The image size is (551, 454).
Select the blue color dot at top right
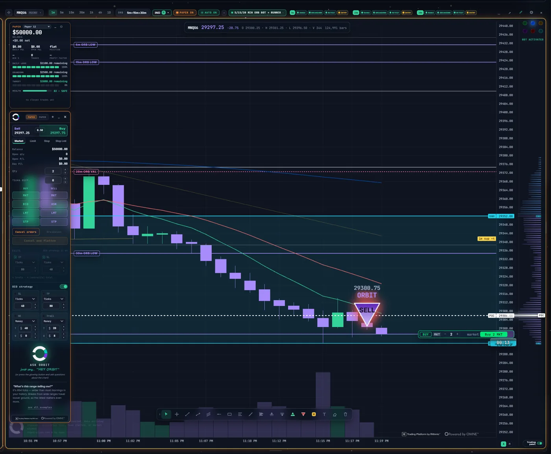point(533,23)
